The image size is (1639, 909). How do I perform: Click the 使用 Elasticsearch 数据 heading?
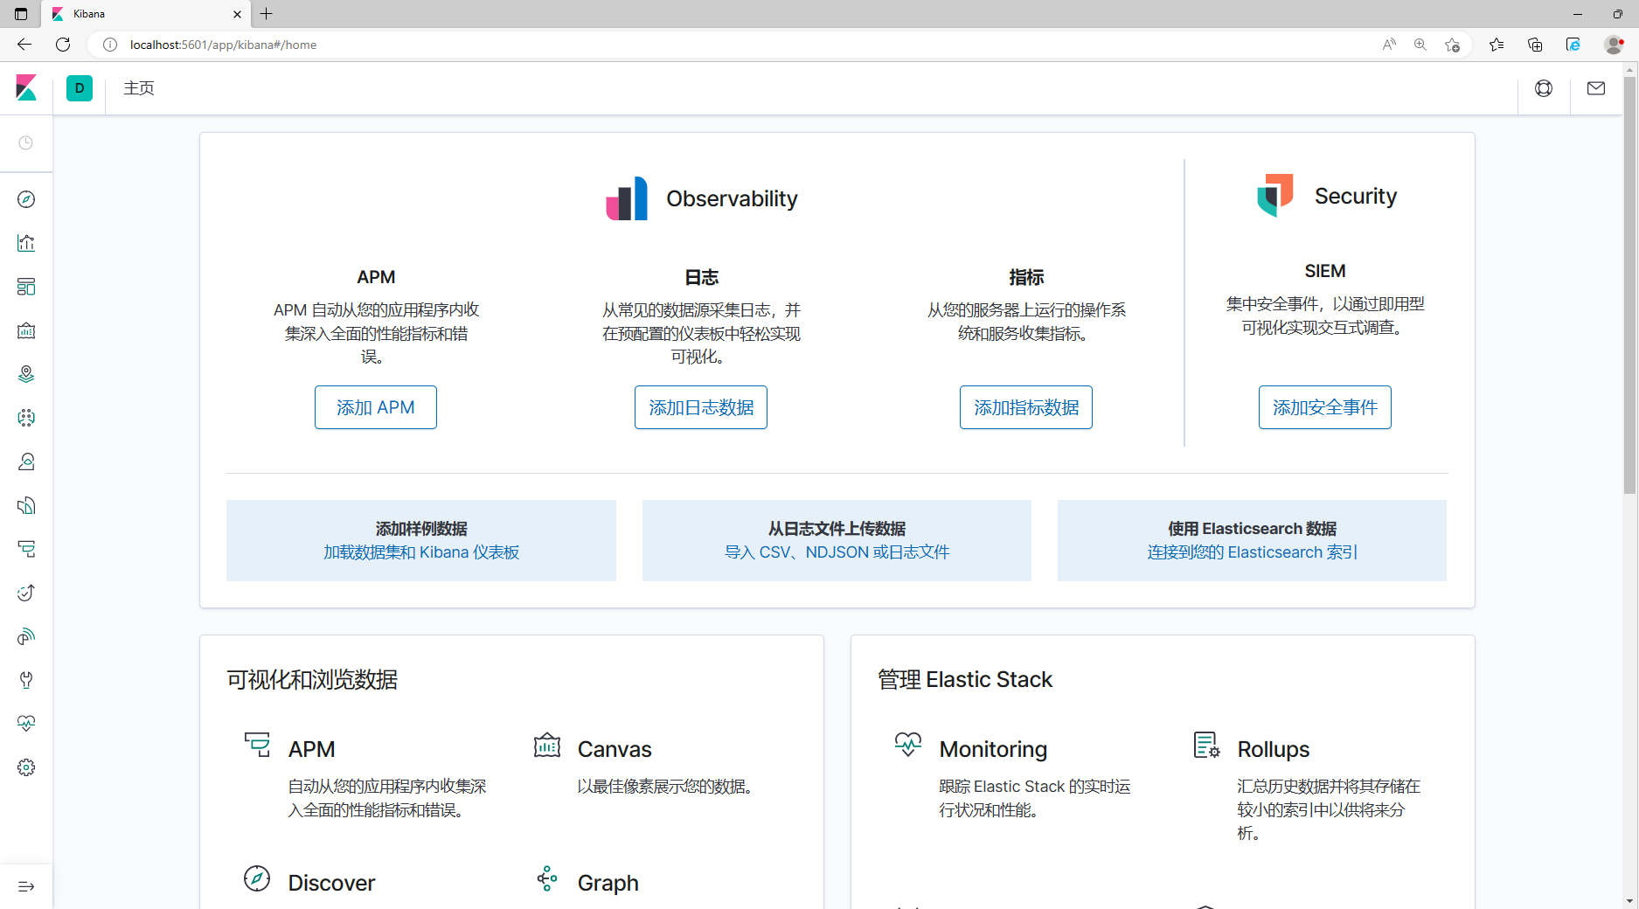[1252, 529]
